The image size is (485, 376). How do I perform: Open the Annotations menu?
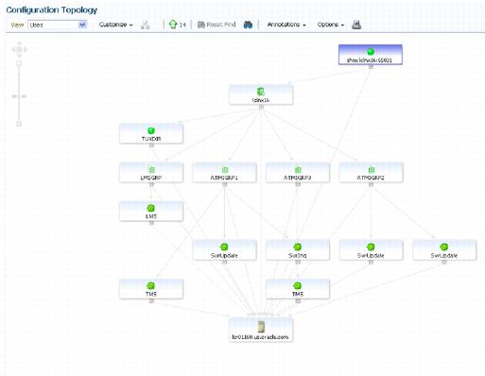[286, 25]
